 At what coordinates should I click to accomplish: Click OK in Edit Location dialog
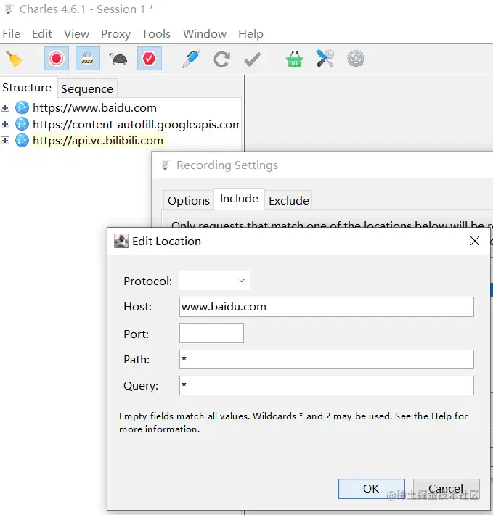372,489
